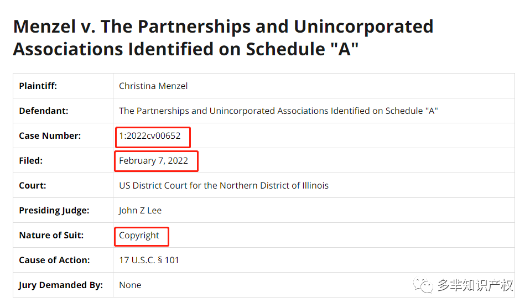The image size is (530, 308).
Task: Click the Nature of Suit: row label
Action: coord(51,236)
